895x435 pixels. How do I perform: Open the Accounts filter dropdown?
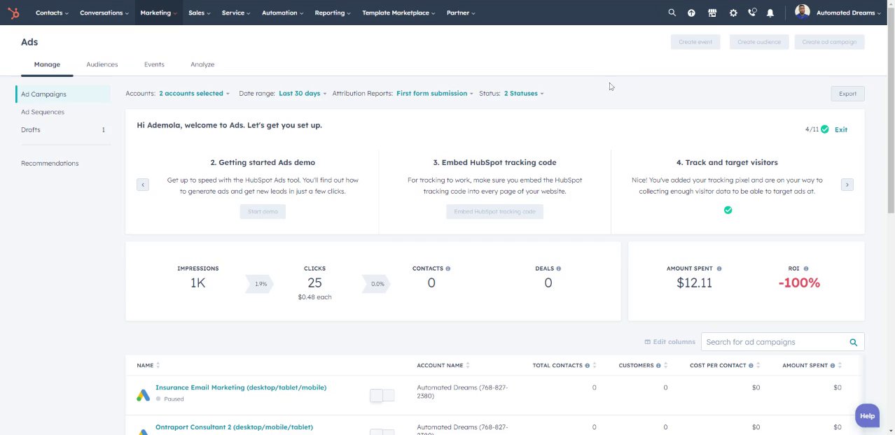[x=194, y=93]
